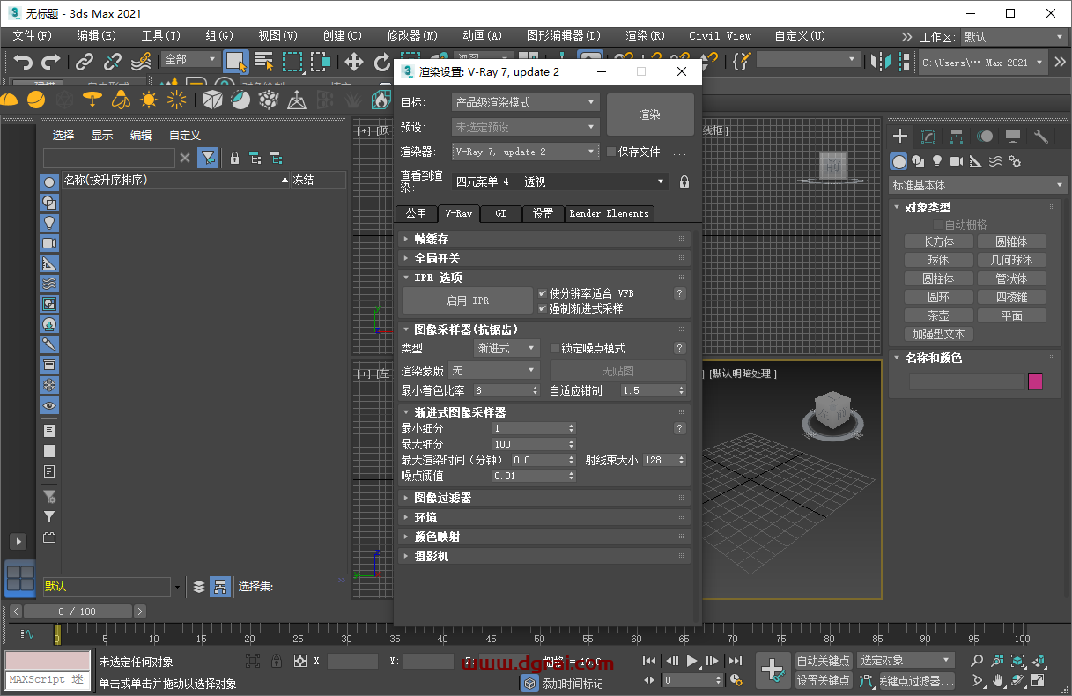Click the Edit Named Selection Sets icon
This screenshot has width=1072, height=696.
point(742,61)
